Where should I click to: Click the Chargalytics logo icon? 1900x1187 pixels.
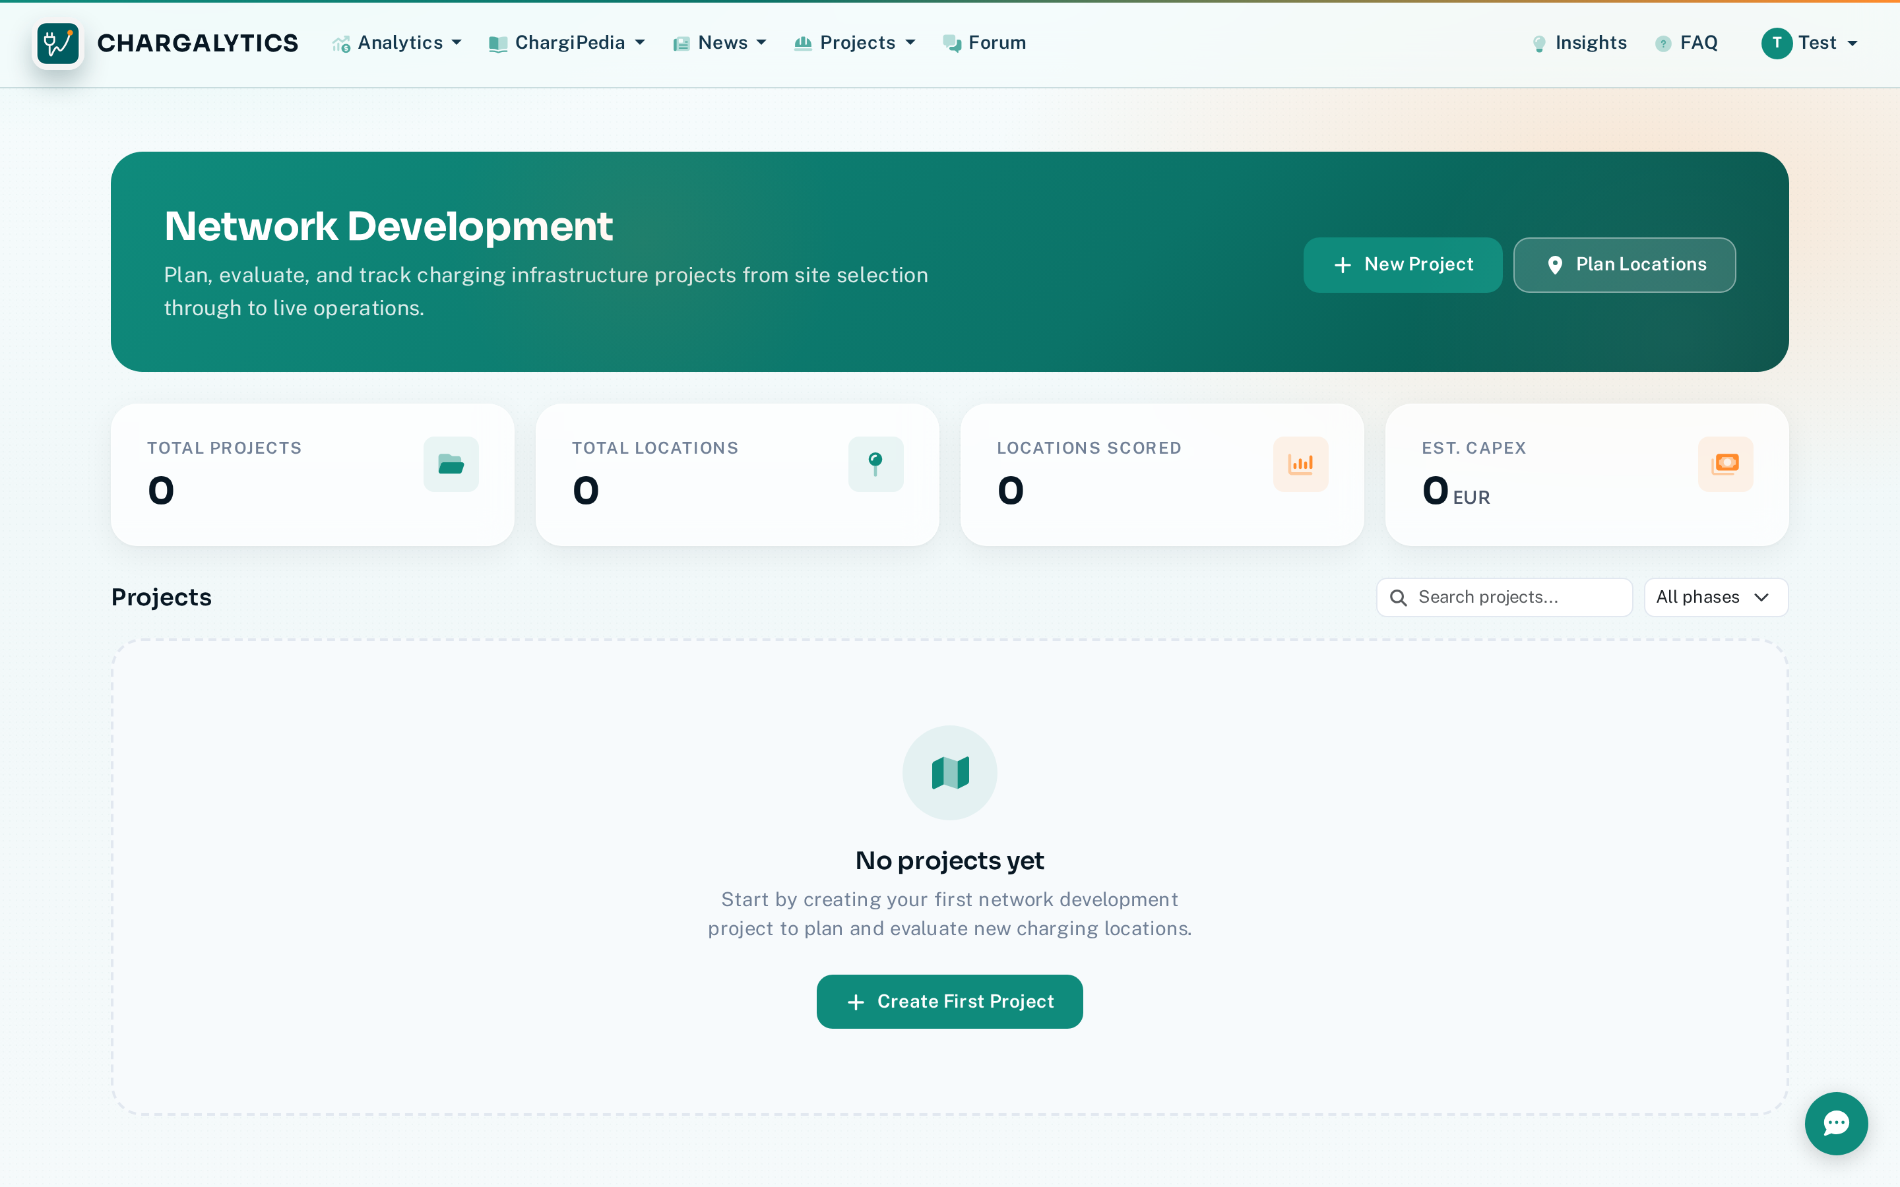[x=58, y=43]
